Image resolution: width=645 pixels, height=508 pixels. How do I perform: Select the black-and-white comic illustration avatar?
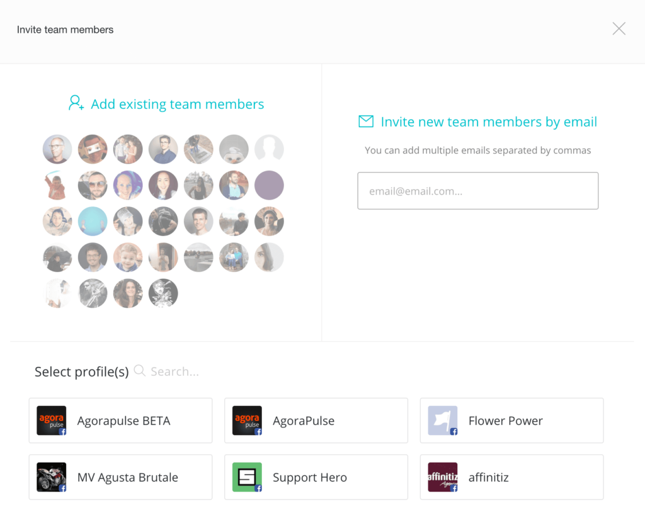tap(163, 293)
